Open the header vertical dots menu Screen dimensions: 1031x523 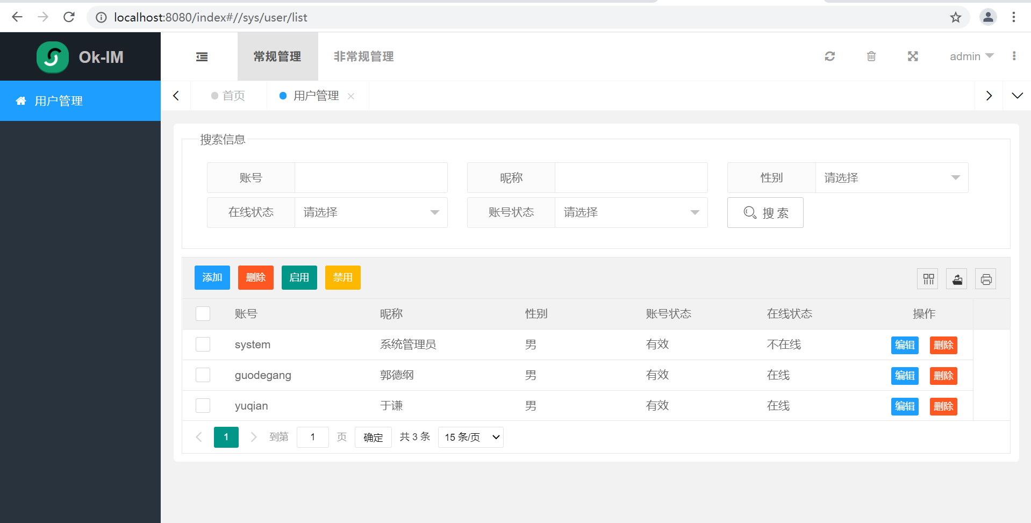tap(1014, 56)
